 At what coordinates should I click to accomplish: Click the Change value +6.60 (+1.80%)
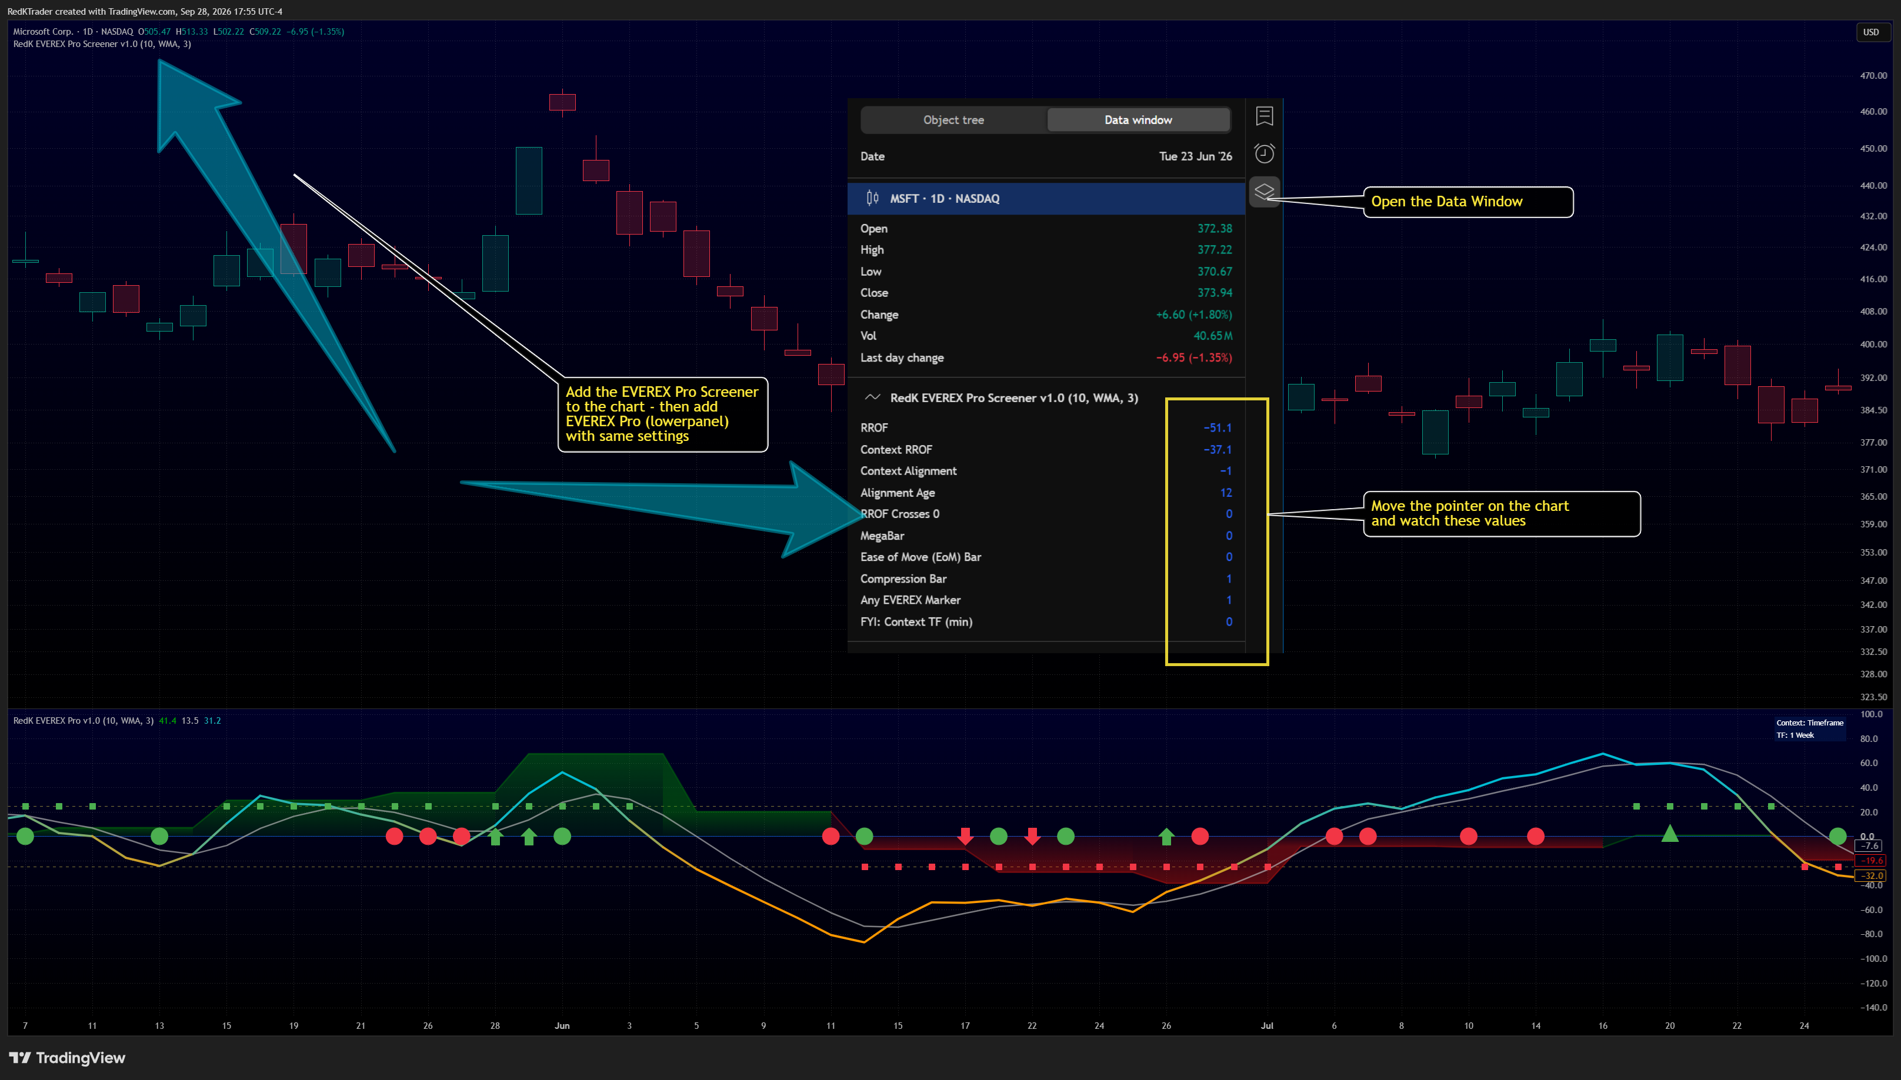1194,315
